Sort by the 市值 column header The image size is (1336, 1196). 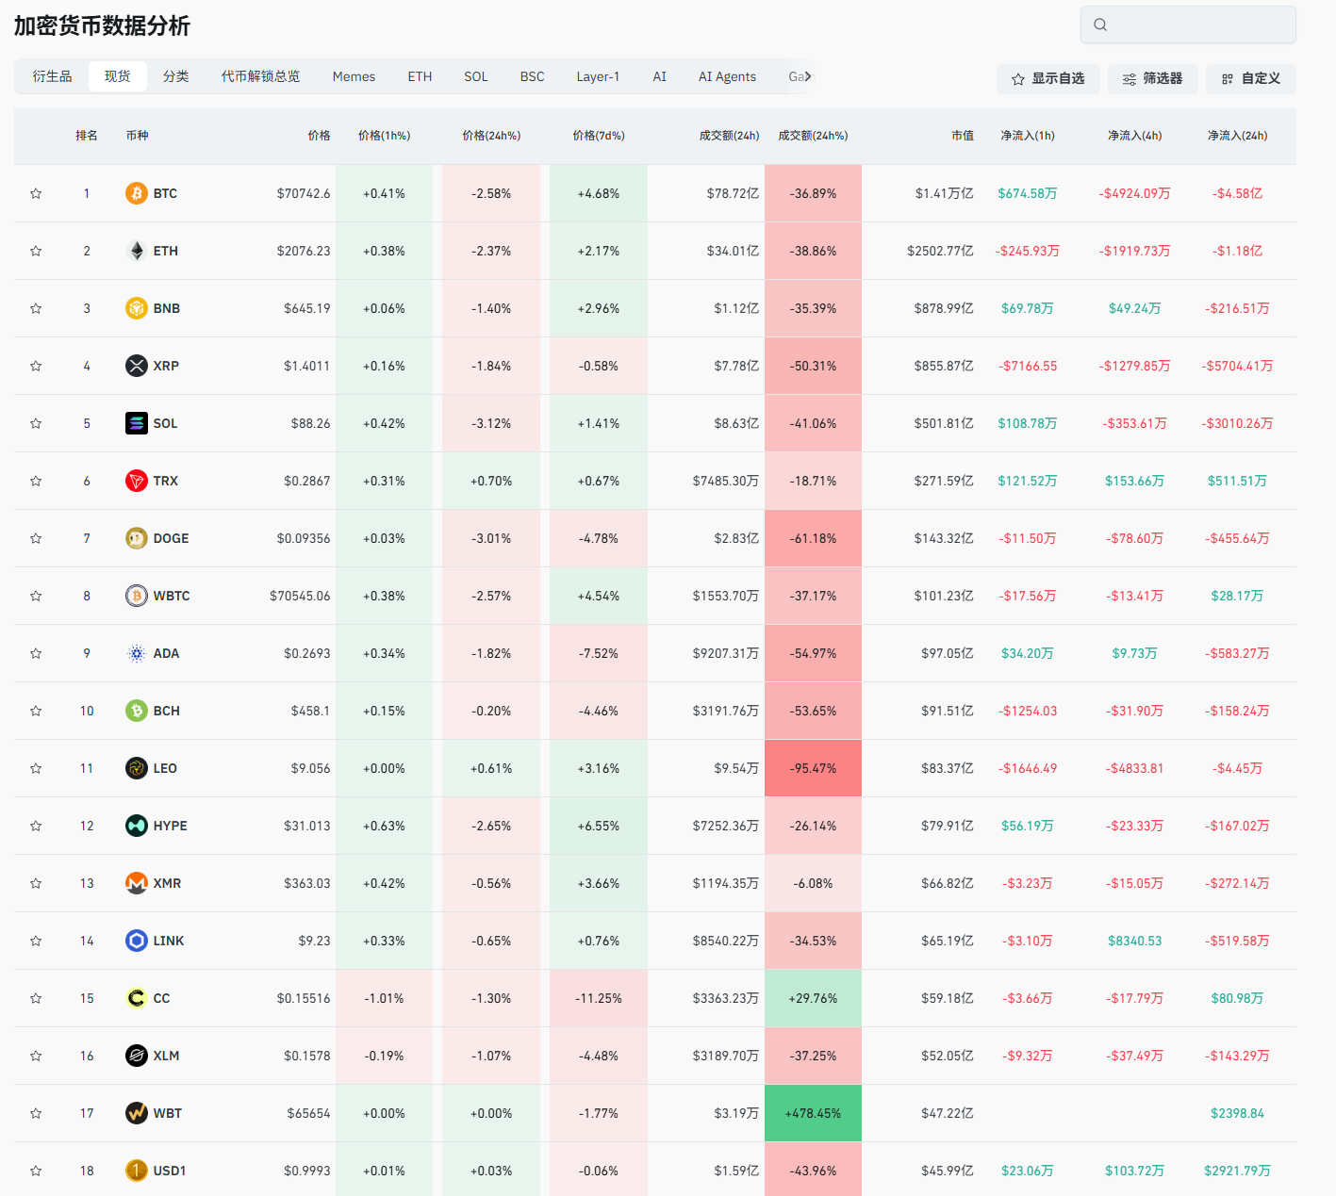(962, 136)
